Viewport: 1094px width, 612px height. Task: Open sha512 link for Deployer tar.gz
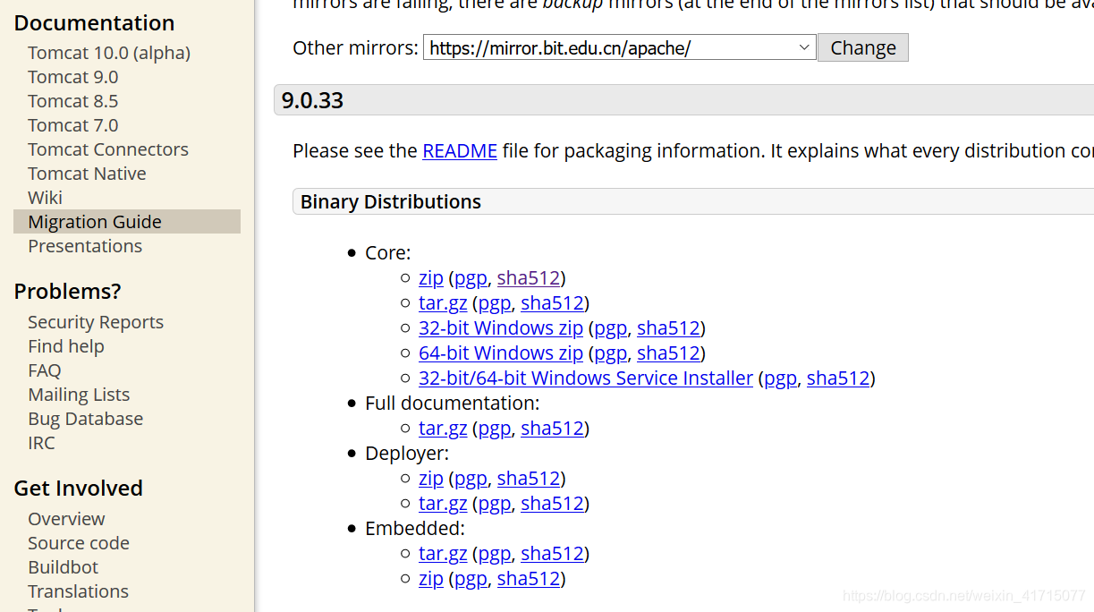pyautogui.click(x=553, y=504)
